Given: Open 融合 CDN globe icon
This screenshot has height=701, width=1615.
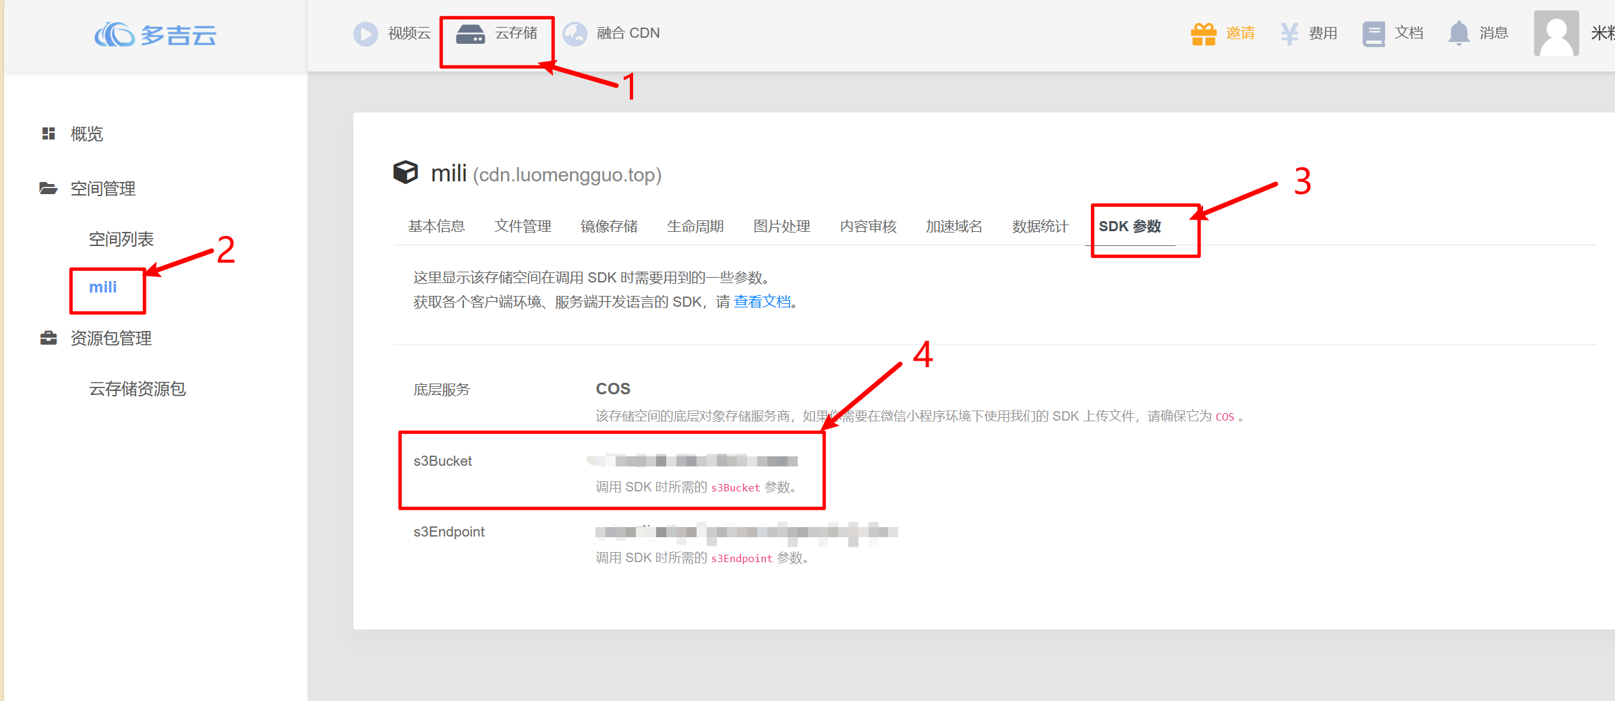Looking at the screenshot, I should tap(575, 34).
